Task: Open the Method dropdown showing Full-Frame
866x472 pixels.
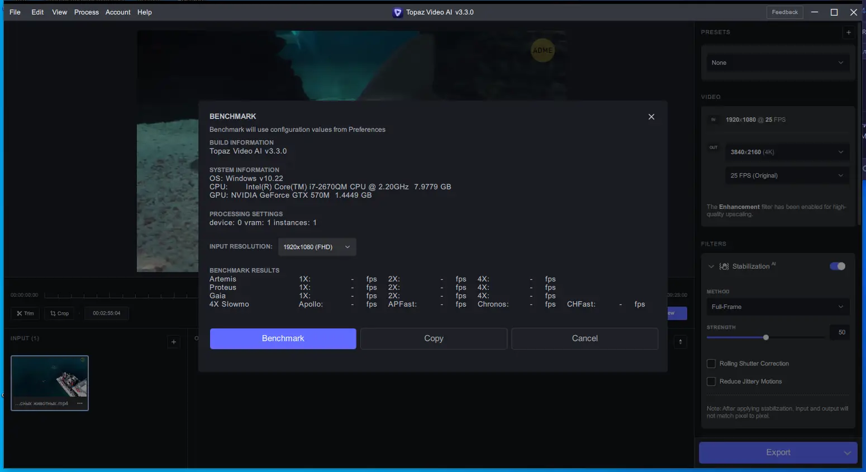Action: (778, 307)
